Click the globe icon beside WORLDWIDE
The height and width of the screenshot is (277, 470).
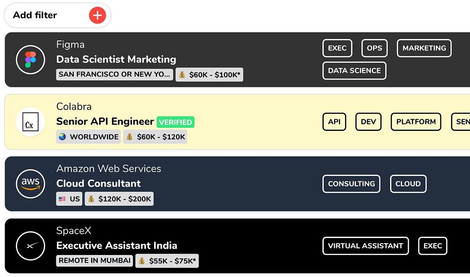[x=63, y=137]
